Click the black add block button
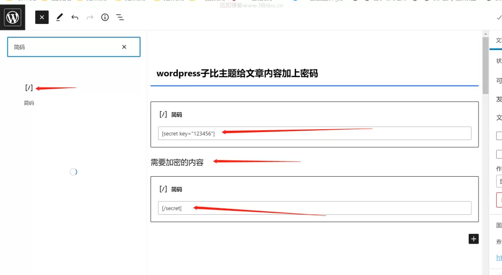This screenshot has width=502, height=275. click(x=474, y=239)
